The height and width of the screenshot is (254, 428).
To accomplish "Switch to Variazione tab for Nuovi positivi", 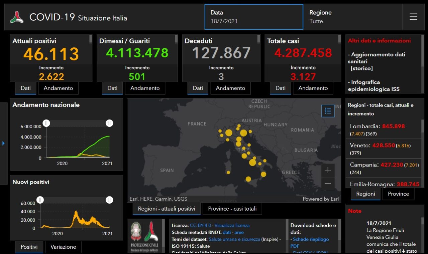I will 63,247.
